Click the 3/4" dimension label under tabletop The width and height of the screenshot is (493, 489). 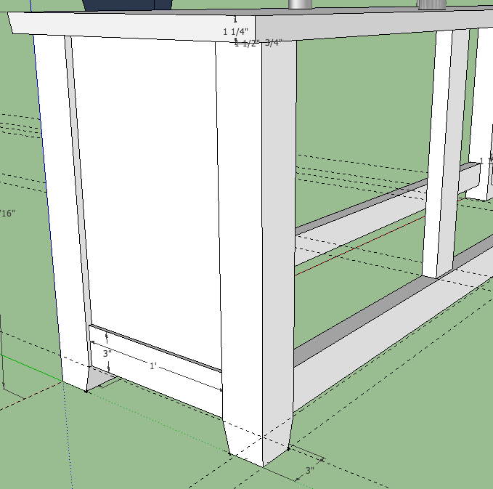[x=273, y=43]
